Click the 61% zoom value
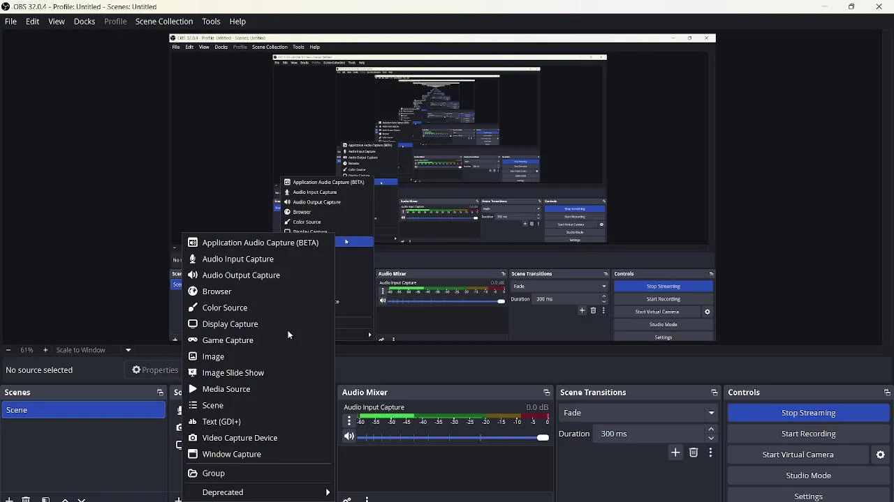The height and width of the screenshot is (502, 894). (27, 350)
